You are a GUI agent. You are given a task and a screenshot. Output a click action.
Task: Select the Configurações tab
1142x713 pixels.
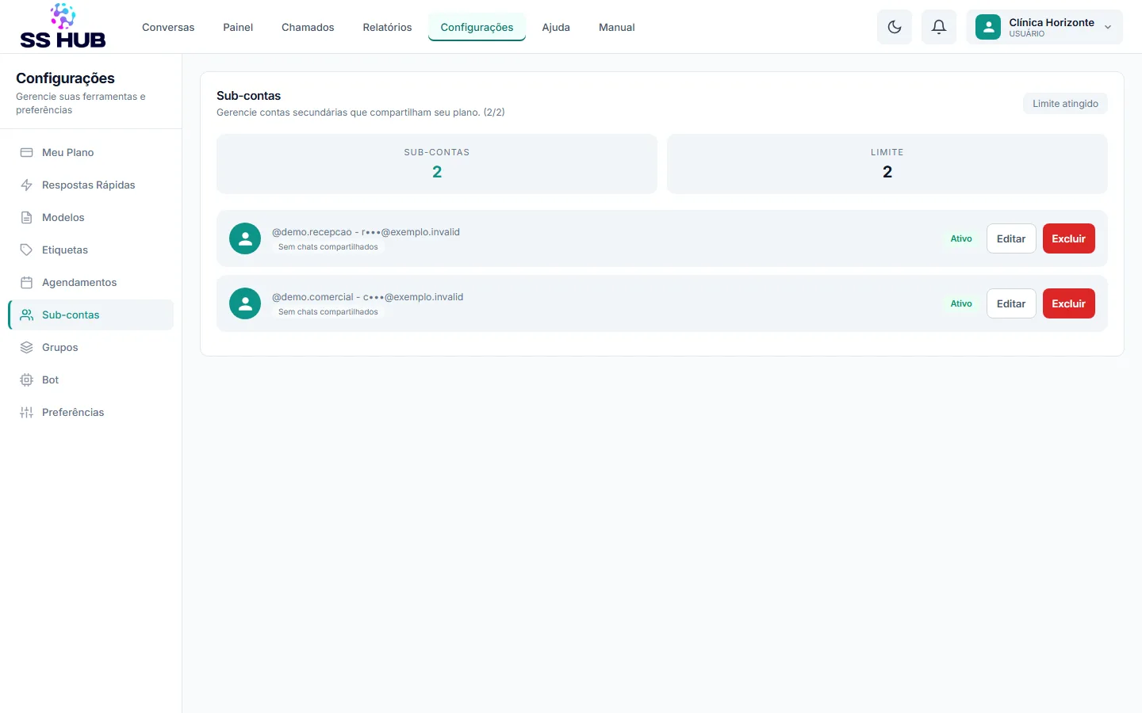(477, 27)
